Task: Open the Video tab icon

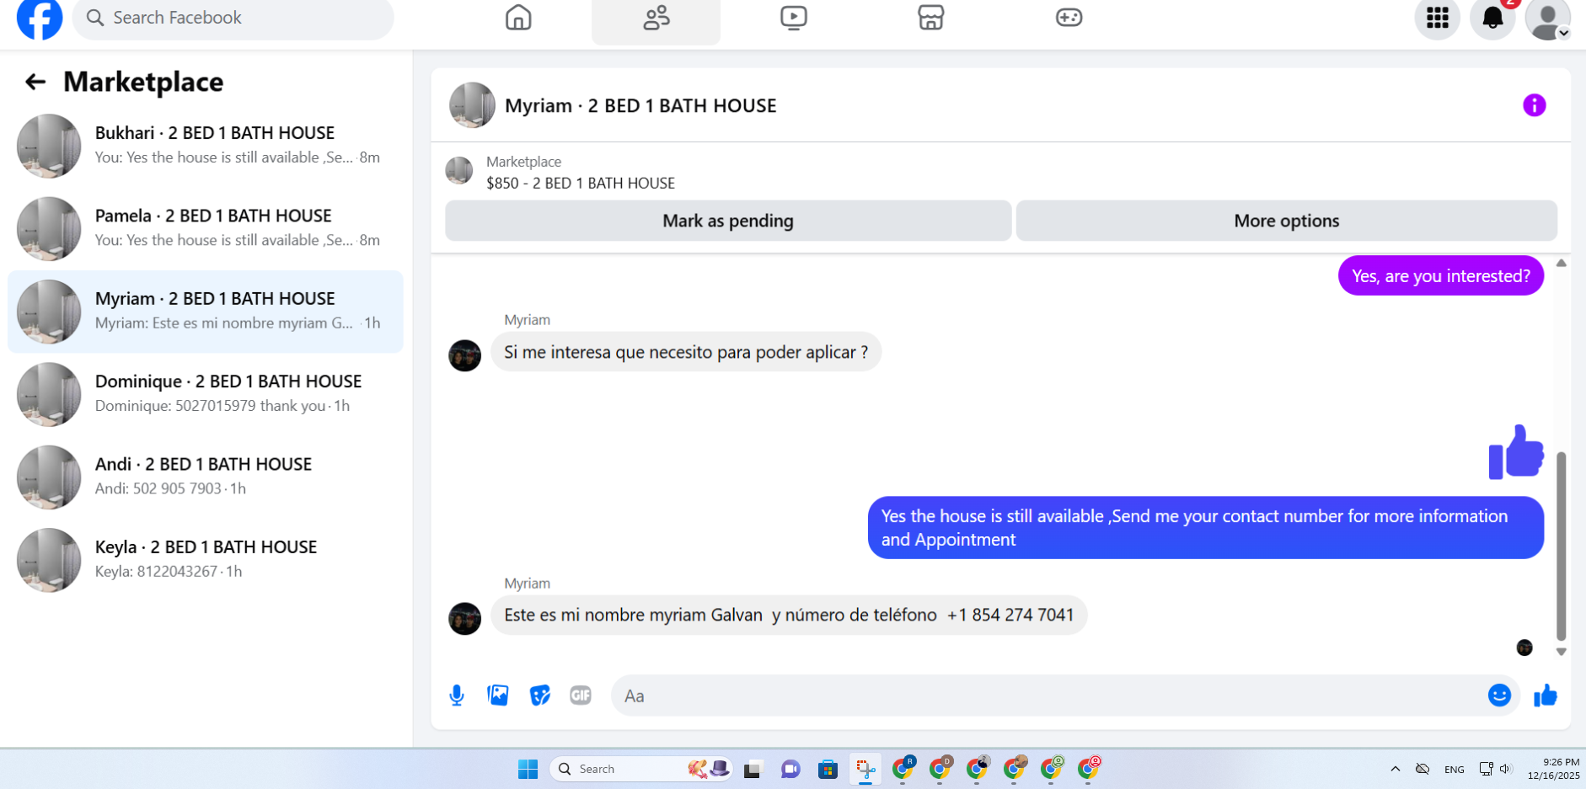Action: click(793, 18)
